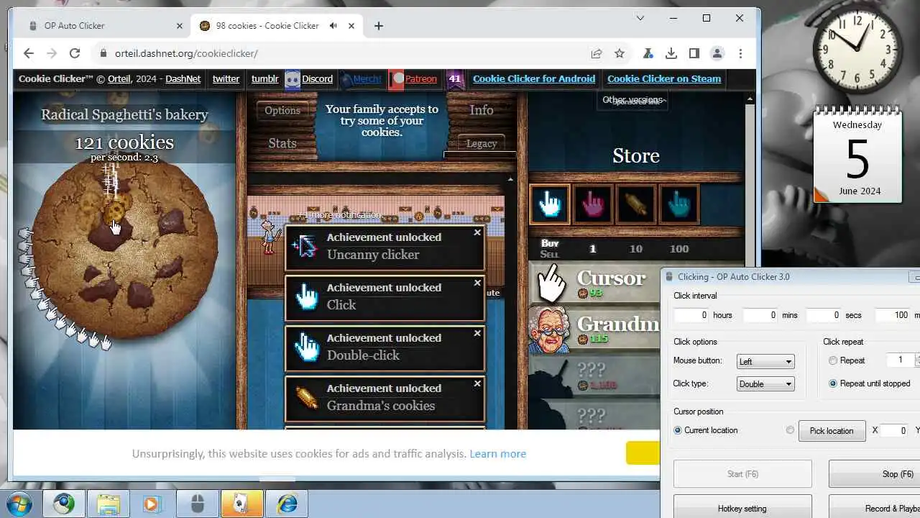Select Repeat until stopped option
Image resolution: width=920 pixels, height=518 pixels.
point(833,383)
